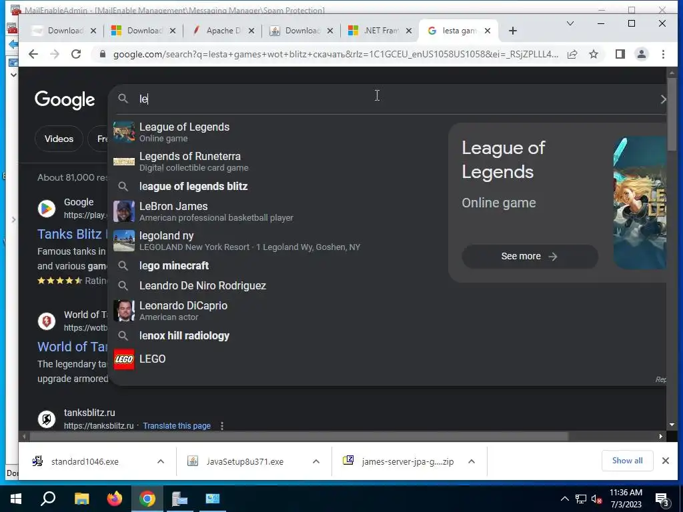The width and height of the screenshot is (683, 512).
Task: Click the Chrome forward navigation arrow
Action: pos(55,54)
